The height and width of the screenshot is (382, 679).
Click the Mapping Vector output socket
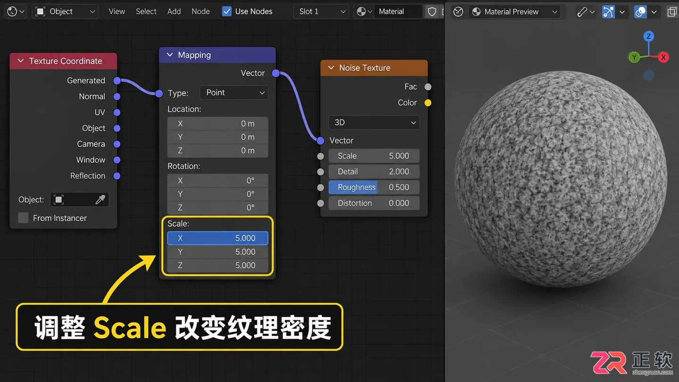[276, 73]
